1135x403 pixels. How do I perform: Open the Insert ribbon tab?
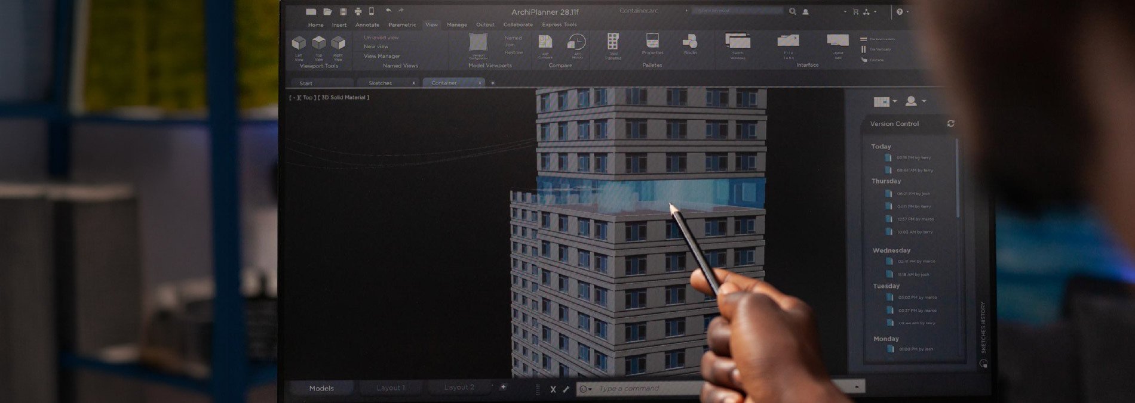click(339, 24)
